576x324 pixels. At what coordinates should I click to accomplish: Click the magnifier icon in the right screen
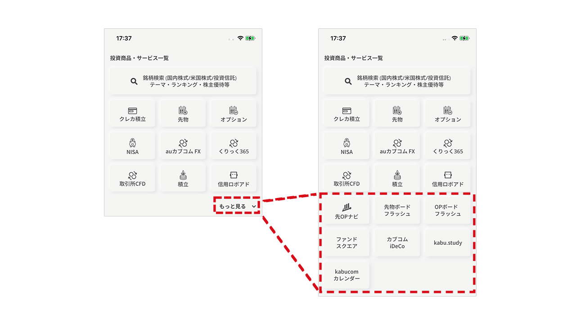348,81
